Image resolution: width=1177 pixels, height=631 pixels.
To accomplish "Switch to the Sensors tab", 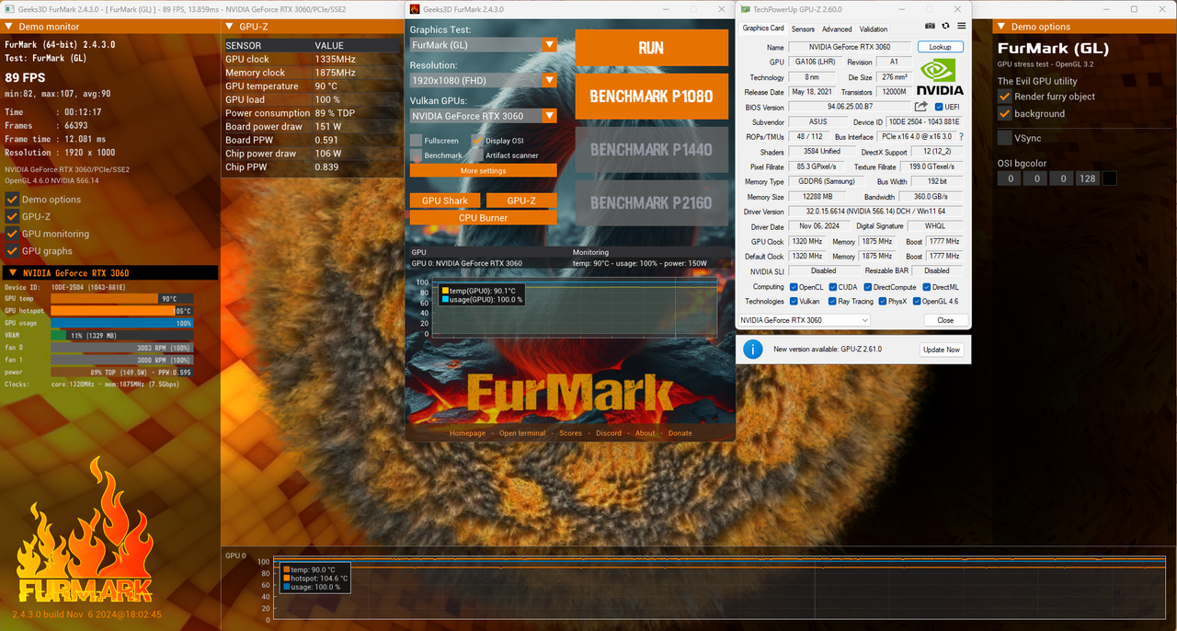I will click(x=803, y=29).
